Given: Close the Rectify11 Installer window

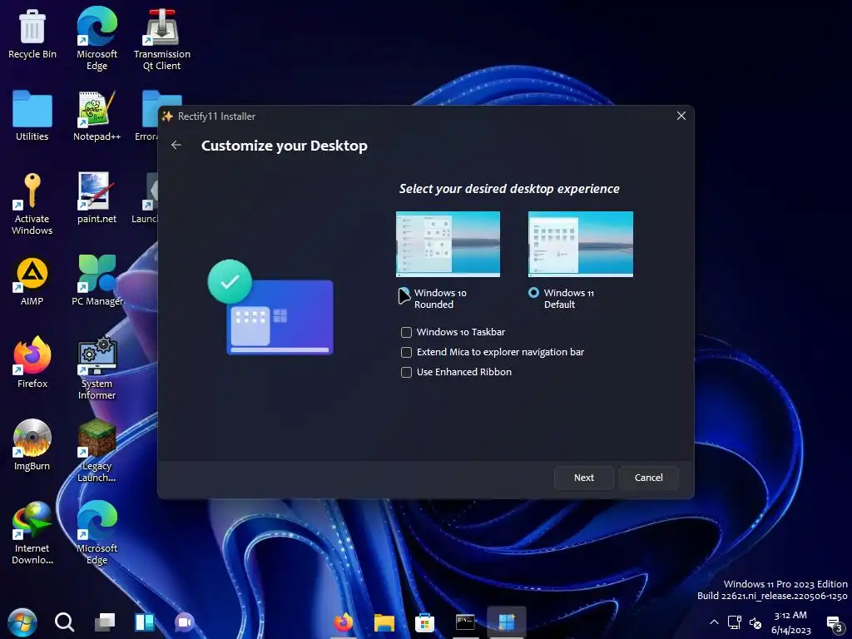Looking at the screenshot, I should coord(681,116).
